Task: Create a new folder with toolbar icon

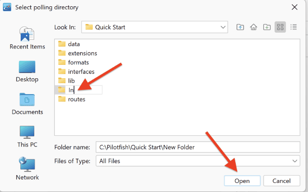Action: pos(267,27)
